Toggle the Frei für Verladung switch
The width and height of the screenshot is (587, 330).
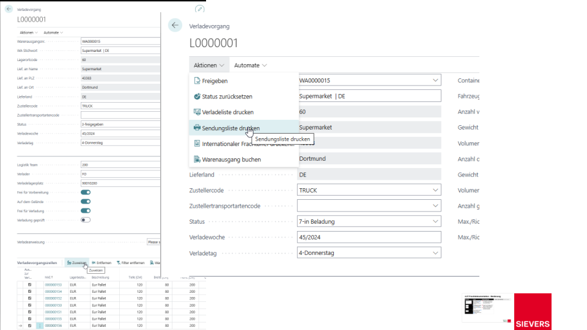pos(86,211)
